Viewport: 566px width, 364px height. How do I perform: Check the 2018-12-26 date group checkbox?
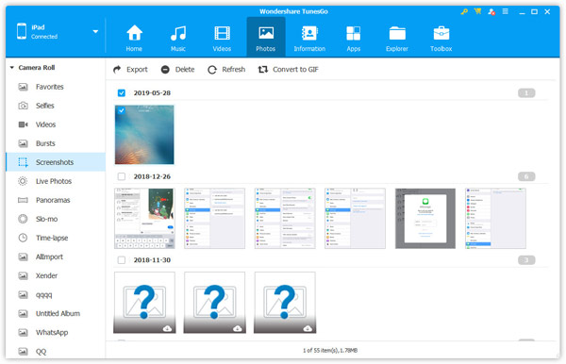point(122,176)
